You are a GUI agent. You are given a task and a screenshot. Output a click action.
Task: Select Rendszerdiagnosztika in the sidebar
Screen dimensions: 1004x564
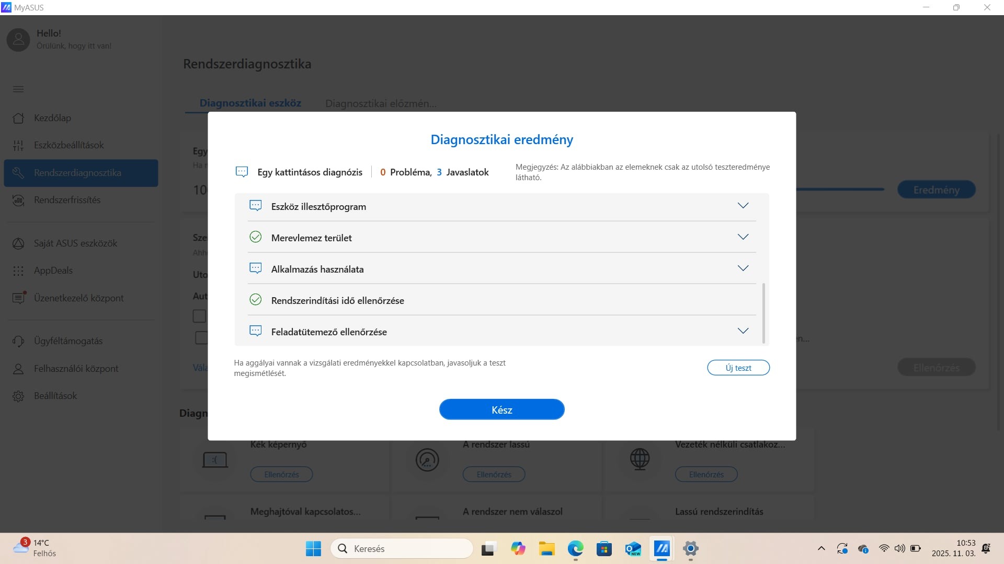pos(81,173)
